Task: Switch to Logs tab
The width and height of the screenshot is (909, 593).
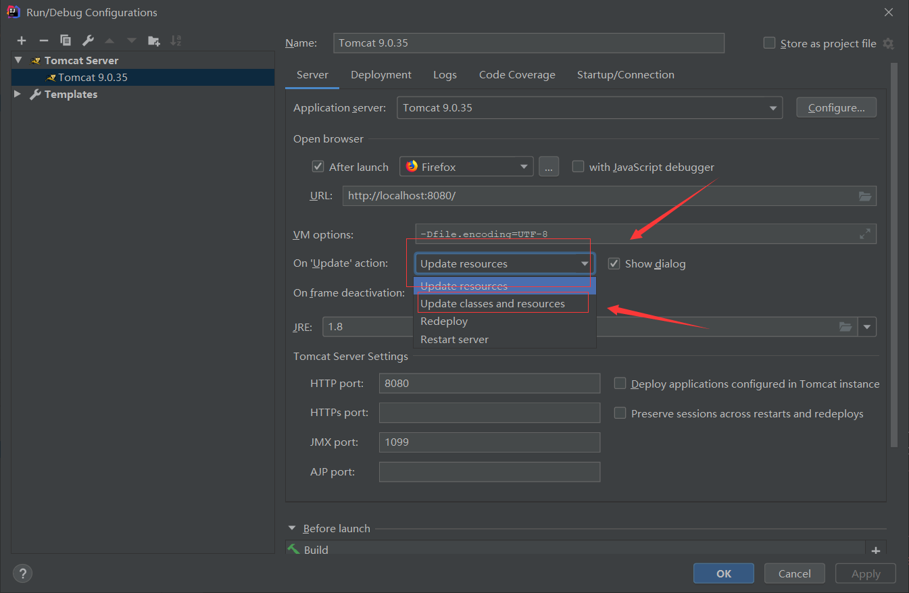Action: point(445,75)
